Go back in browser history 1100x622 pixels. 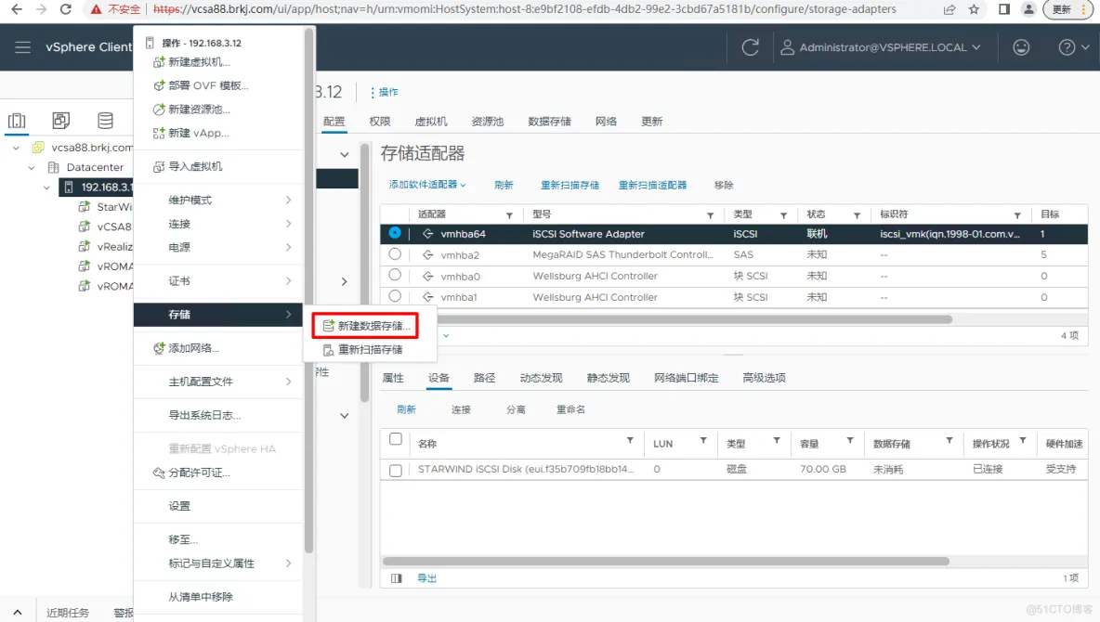click(16, 9)
